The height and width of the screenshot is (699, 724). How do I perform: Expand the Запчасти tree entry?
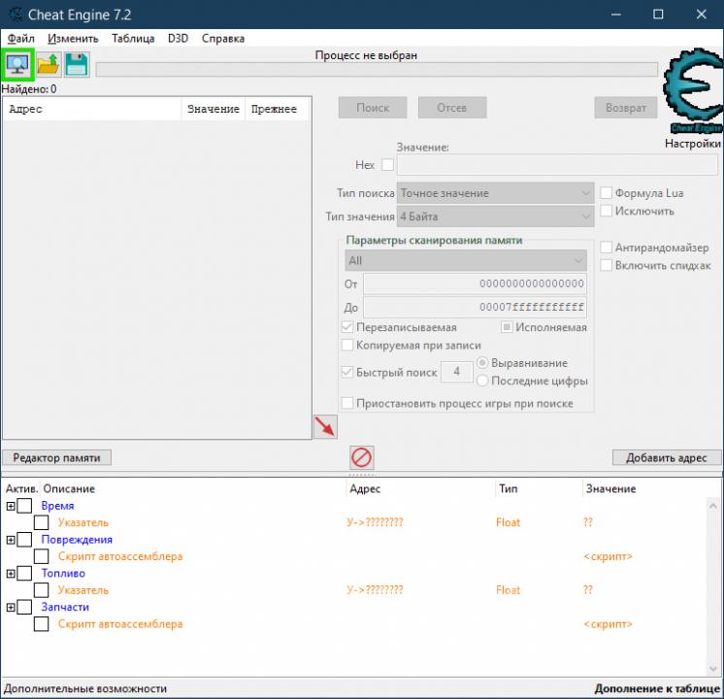tap(11, 608)
